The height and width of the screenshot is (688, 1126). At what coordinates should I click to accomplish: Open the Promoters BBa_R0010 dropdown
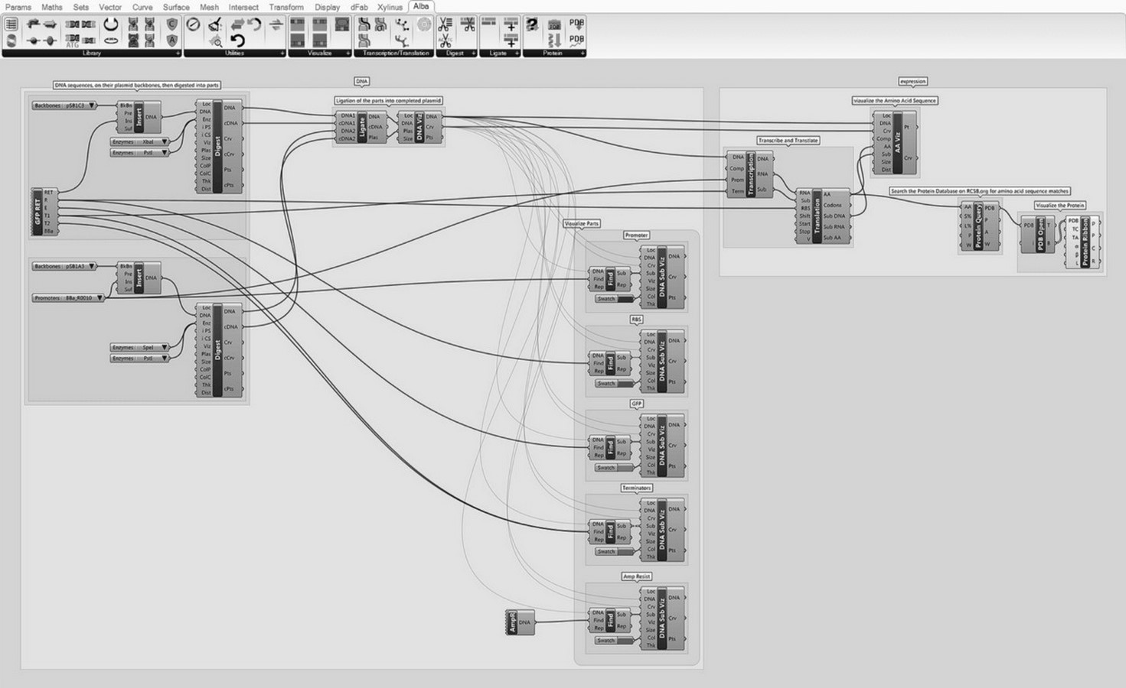click(x=68, y=298)
